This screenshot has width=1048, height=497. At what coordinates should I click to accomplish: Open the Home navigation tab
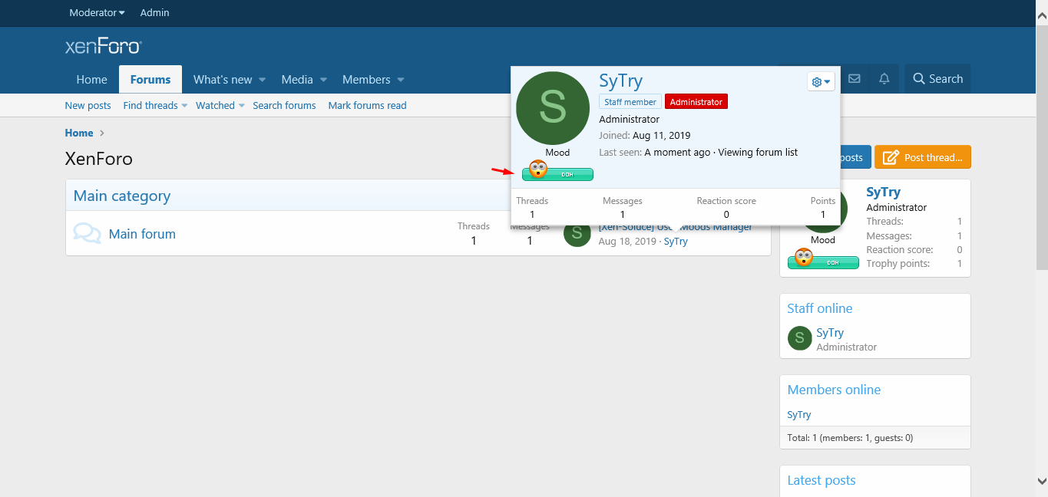point(91,80)
